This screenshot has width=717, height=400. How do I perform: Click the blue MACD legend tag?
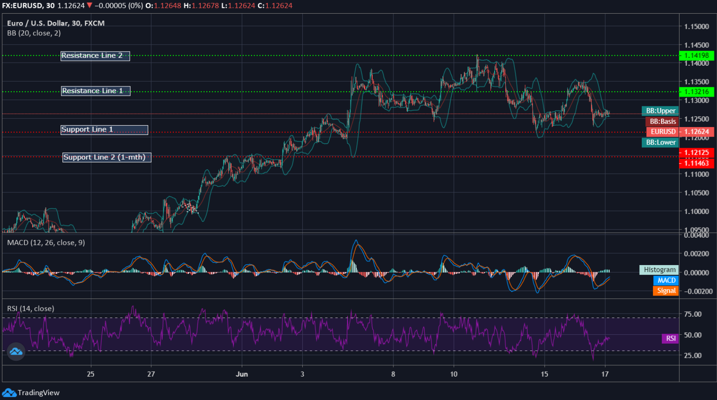pyautogui.click(x=665, y=280)
